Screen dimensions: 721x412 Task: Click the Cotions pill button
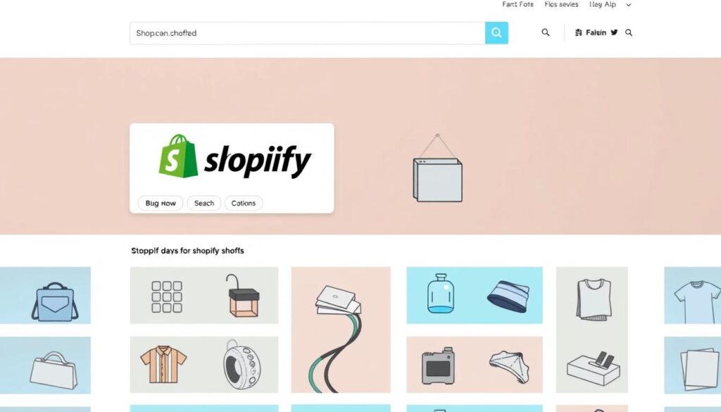(243, 204)
